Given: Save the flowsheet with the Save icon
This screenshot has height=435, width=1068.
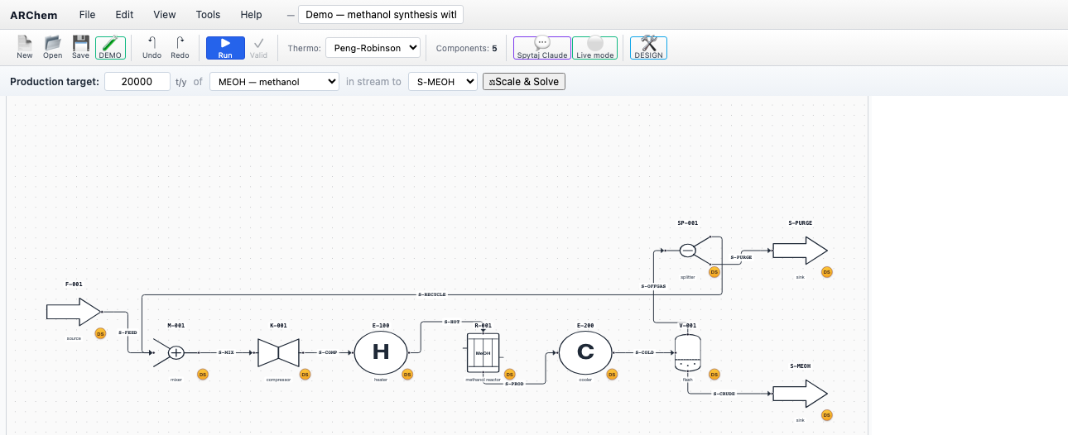Looking at the screenshot, I should 80,48.
